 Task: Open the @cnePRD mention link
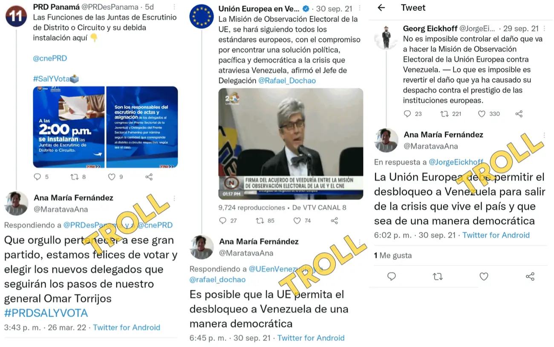tap(50, 58)
